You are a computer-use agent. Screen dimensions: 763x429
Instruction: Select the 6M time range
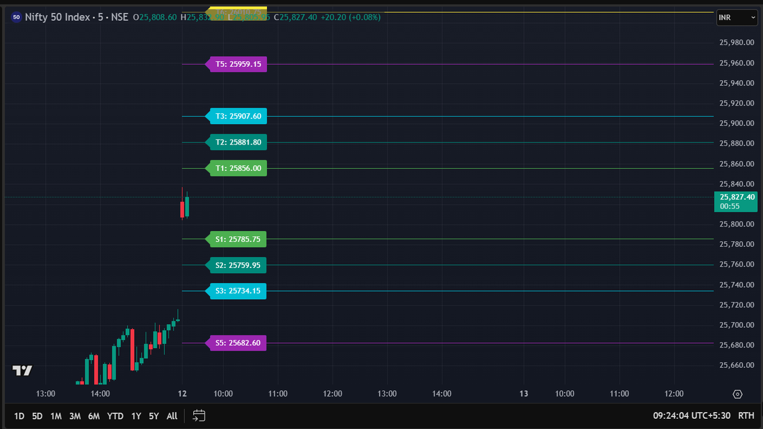(x=94, y=416)
